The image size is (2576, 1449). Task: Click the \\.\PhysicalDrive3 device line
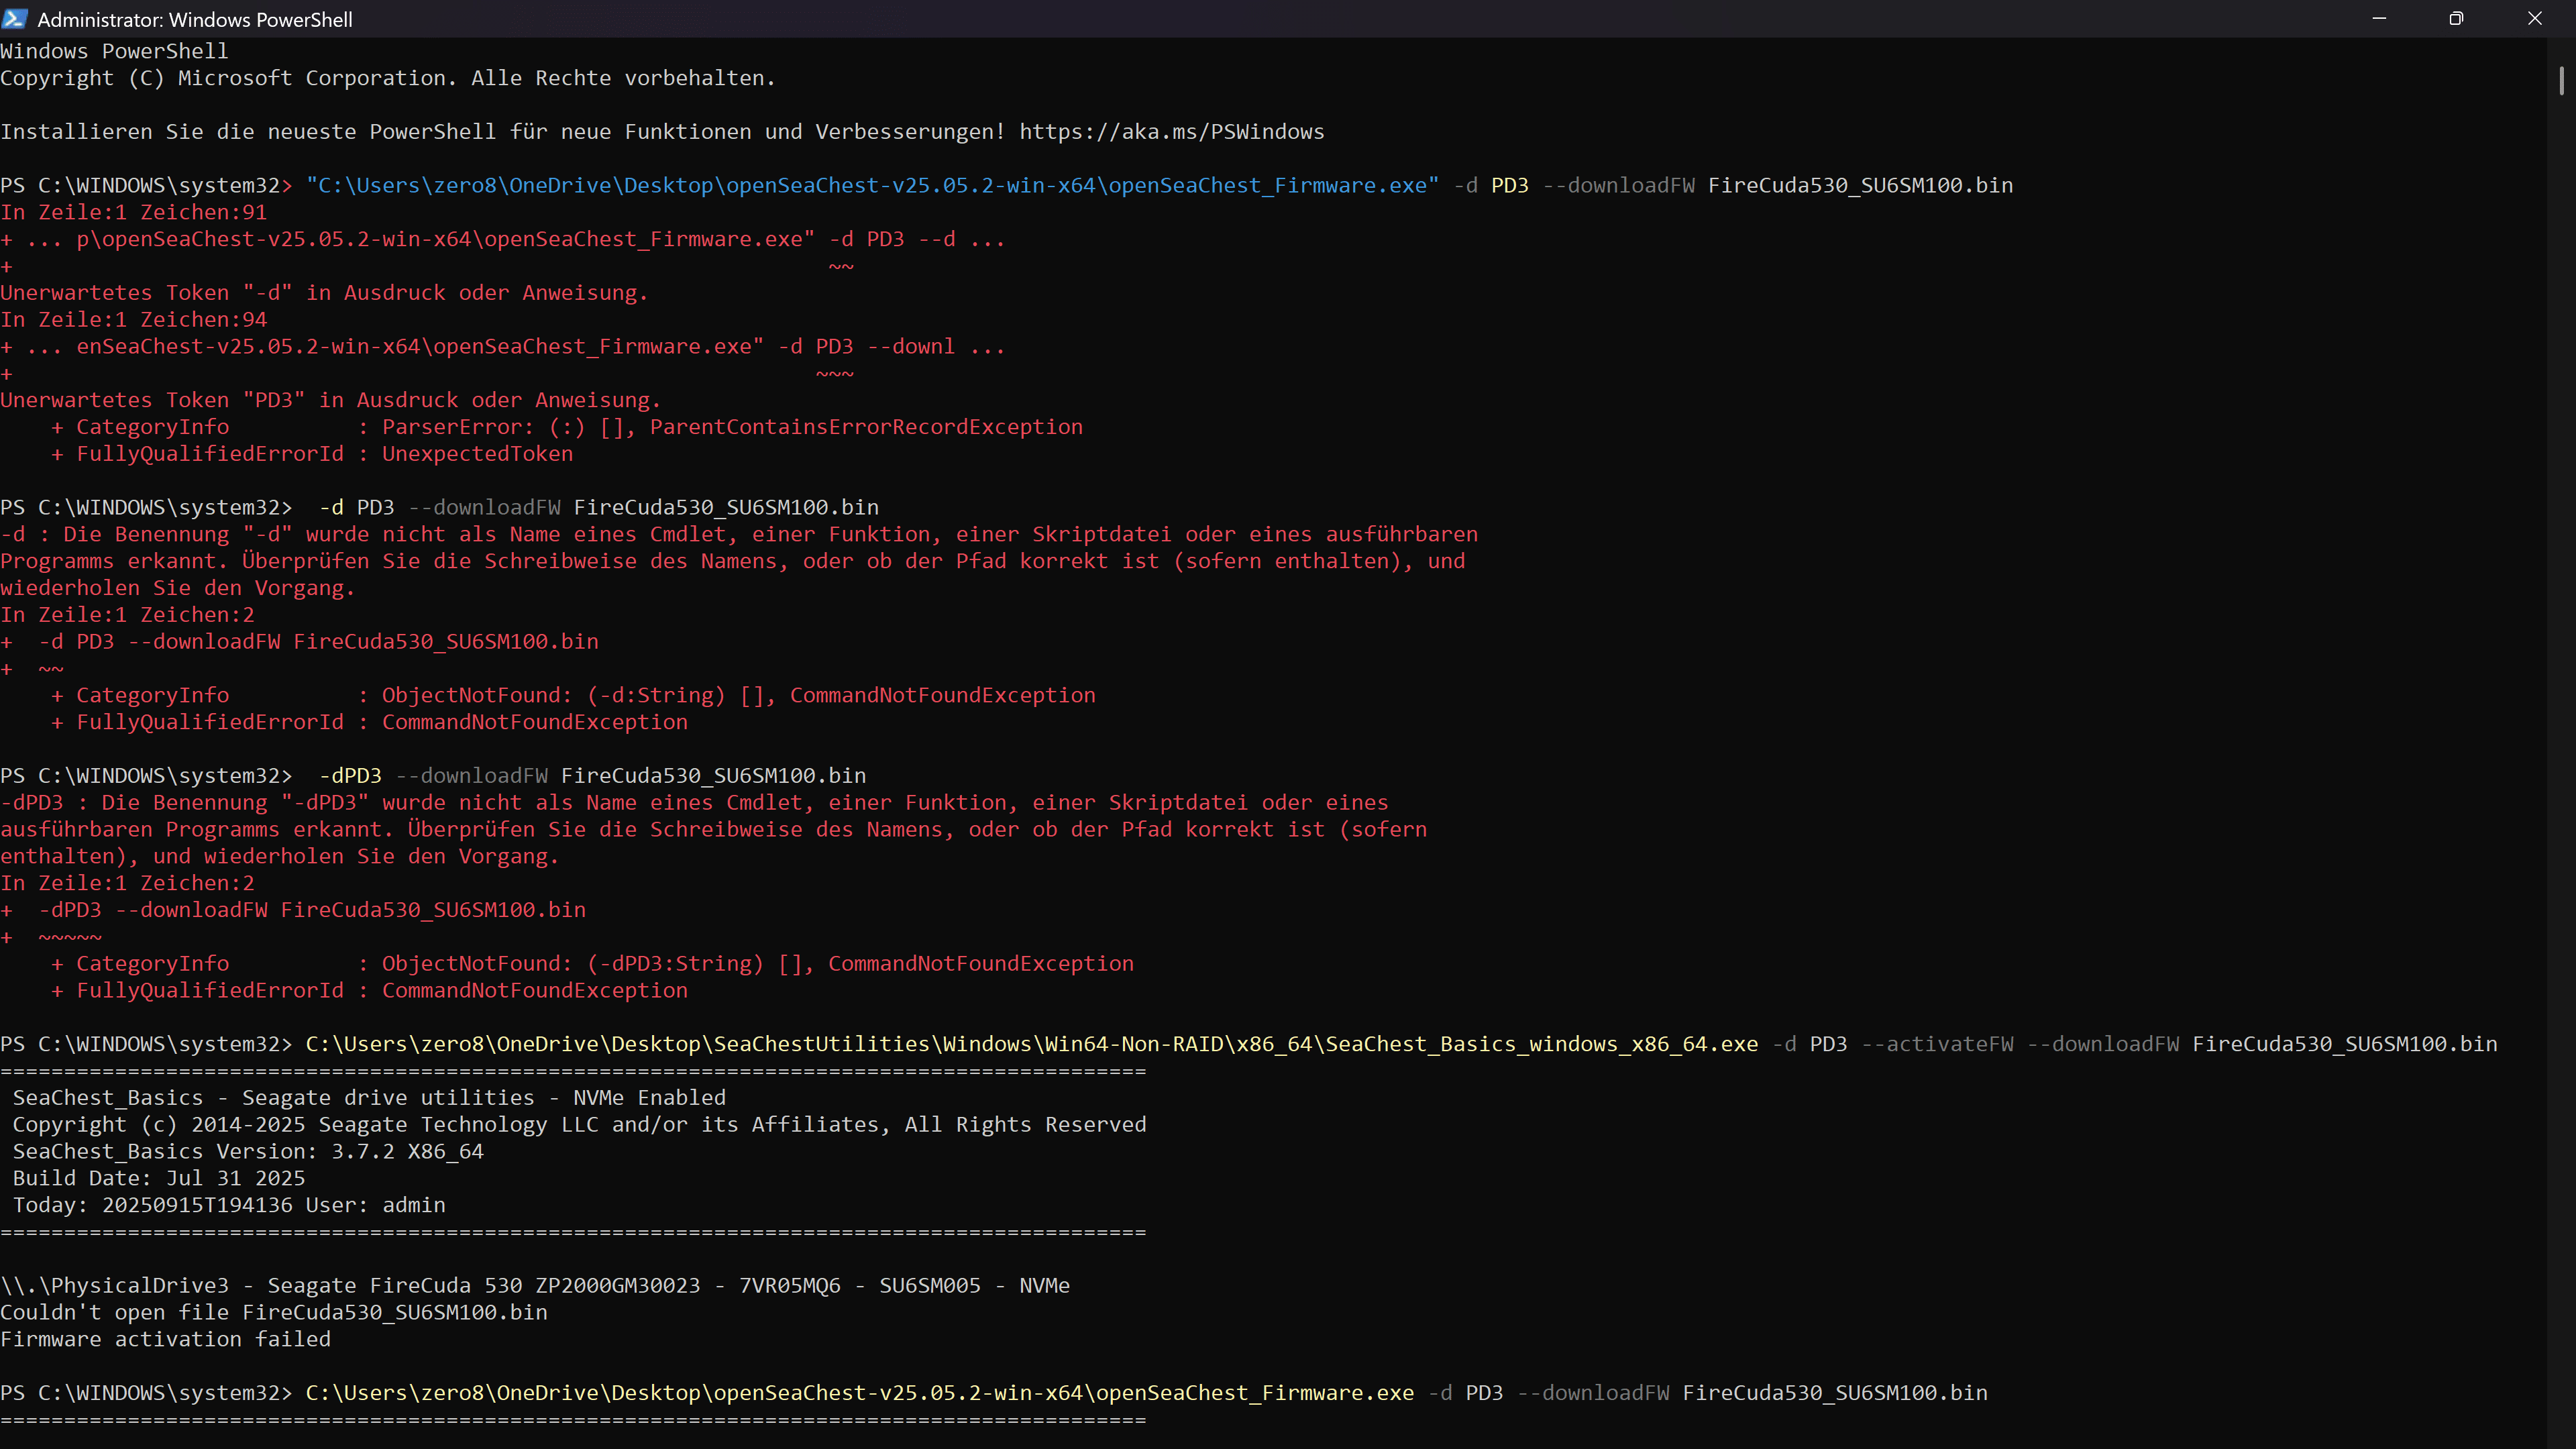tap(534, 1285)
